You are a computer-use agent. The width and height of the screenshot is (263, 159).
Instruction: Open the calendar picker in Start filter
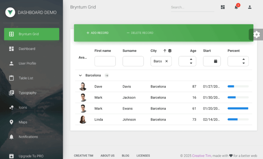(x=215, y=61)
